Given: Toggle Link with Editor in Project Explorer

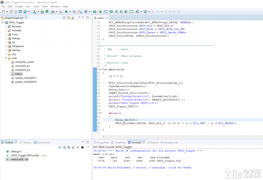Looking at the screenshot, I should click(x=69, y=18).
